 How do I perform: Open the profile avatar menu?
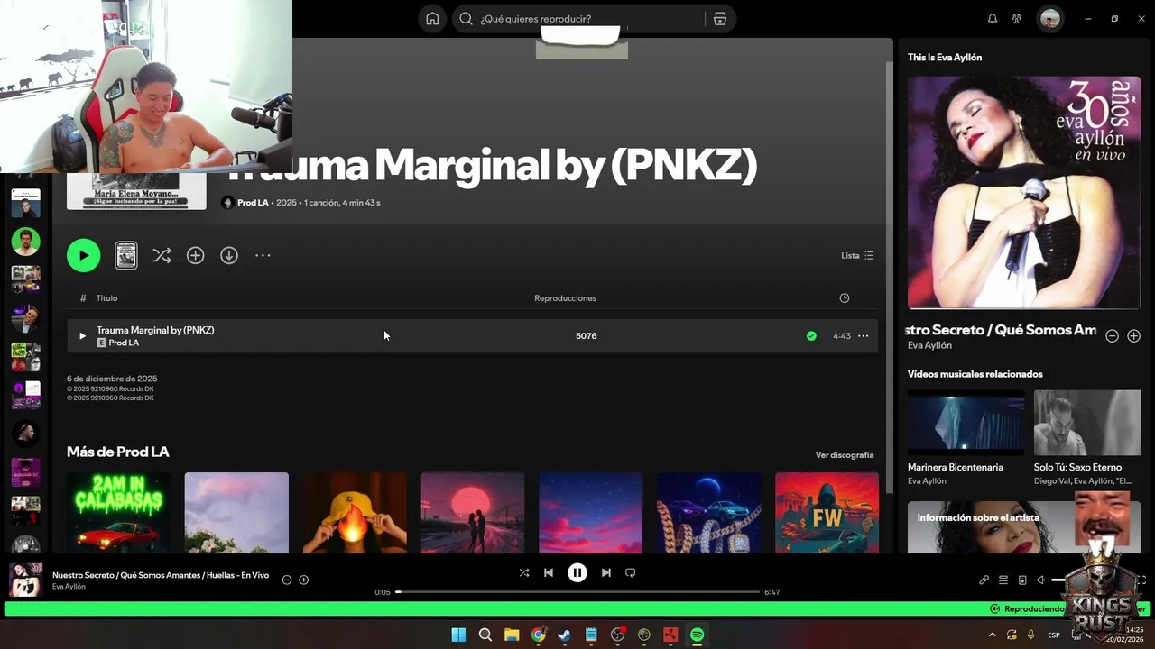coord(1049,19)
